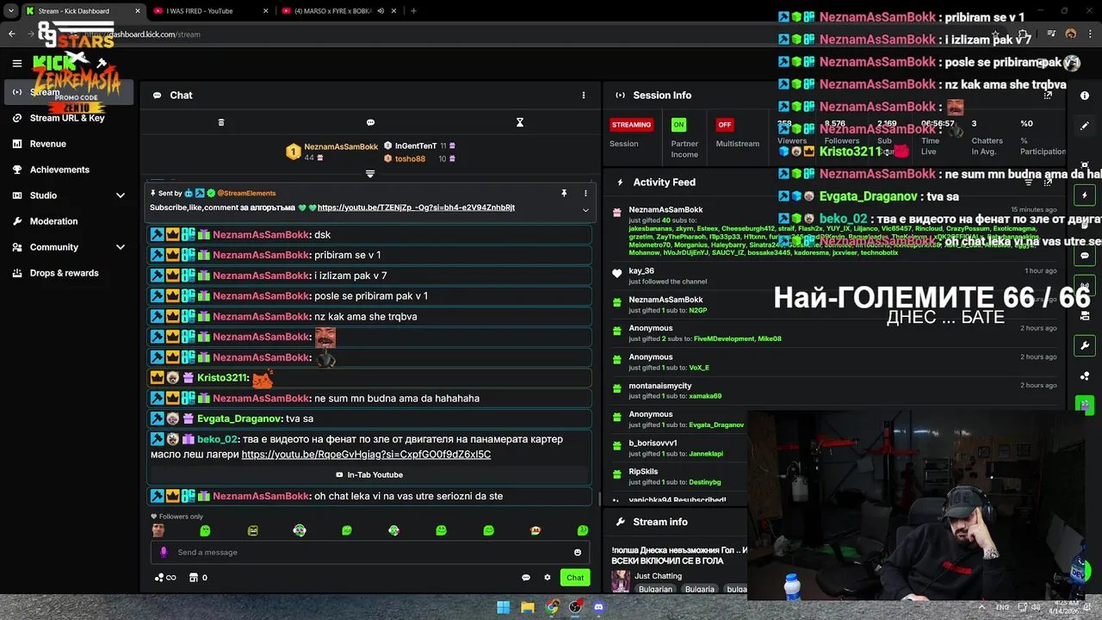Click tosho88 in the gift leaderboard
Image resolution: width=1102 pixels, height=620 pixels.
click(410, 159)
